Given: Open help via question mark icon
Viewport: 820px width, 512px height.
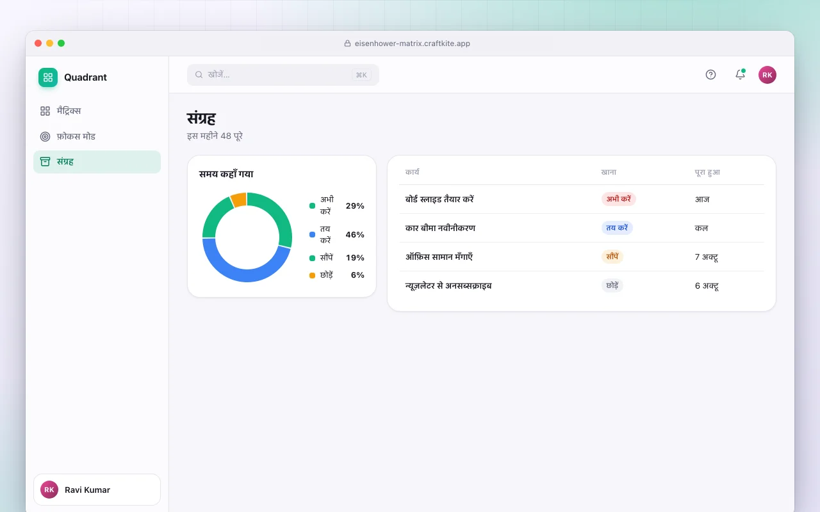Looking at the screenshot, I should pyautogui.click(x=710, y=75).
